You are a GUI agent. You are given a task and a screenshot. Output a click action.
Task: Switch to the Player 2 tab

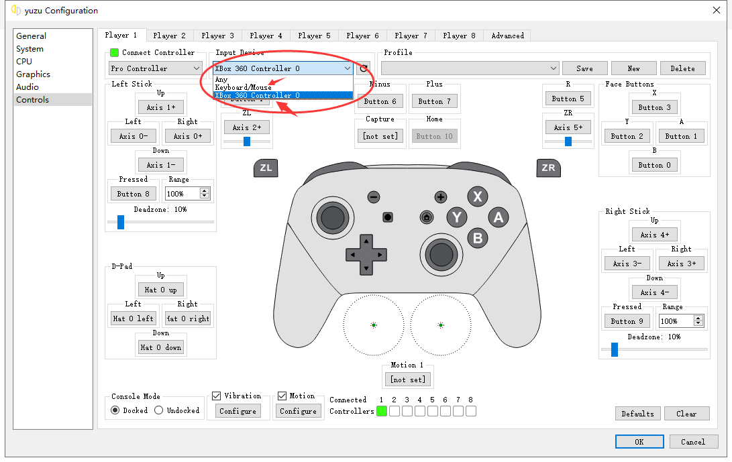coord(169,36)
